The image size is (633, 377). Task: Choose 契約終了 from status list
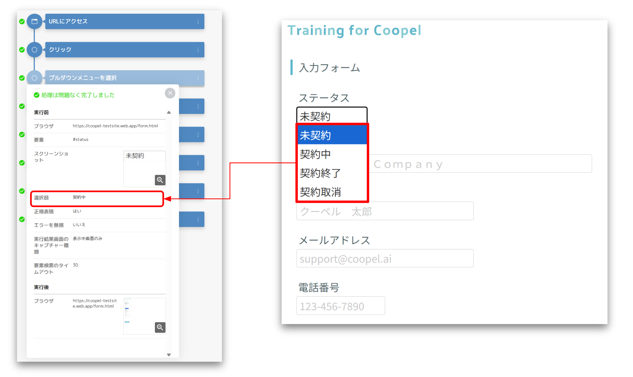[x=332, y=173]
